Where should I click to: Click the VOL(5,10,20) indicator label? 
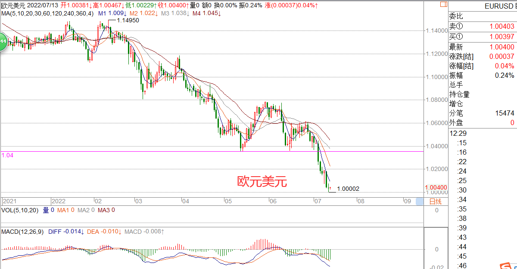coord(19,210)
